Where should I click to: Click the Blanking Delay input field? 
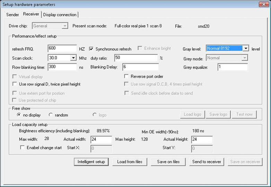click(140, 67)
